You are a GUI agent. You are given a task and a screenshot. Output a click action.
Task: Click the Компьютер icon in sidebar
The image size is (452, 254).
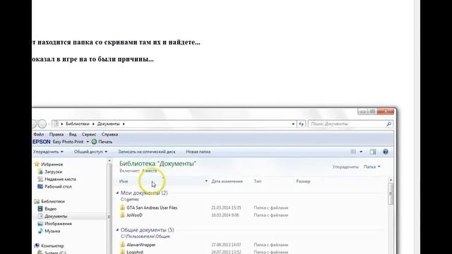(37, 246)
